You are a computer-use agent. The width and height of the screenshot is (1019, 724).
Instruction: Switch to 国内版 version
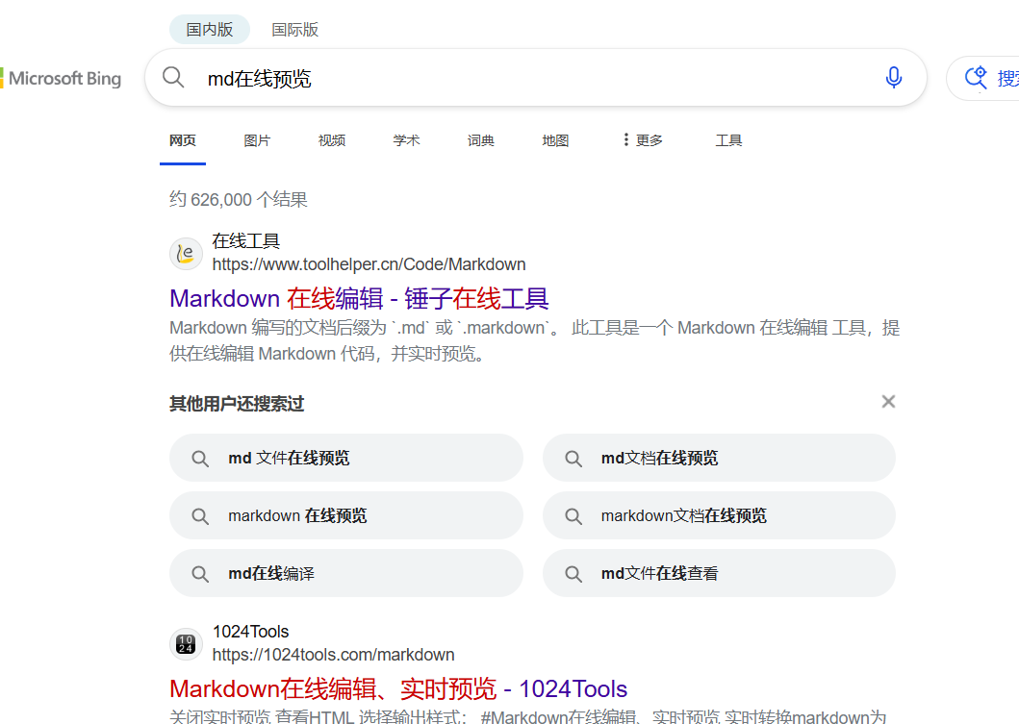[x=209, y=29]
